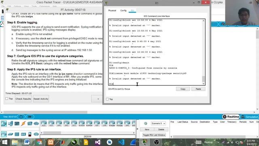Click the Paste button in R1 CLI
This screenshot has height=146, width=259.
tap(198, 89)
